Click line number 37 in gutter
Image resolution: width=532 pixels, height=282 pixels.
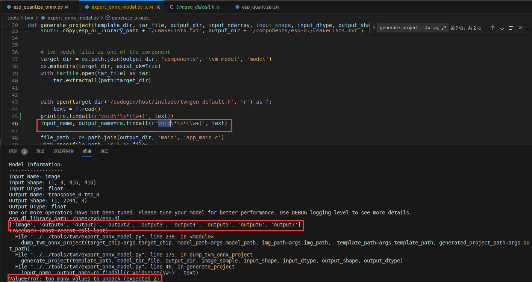pos(15,59)
